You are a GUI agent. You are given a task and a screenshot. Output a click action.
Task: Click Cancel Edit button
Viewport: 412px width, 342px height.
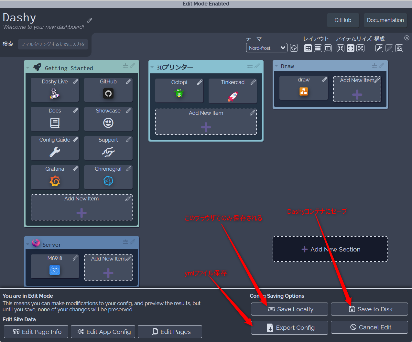pos(369,327)
